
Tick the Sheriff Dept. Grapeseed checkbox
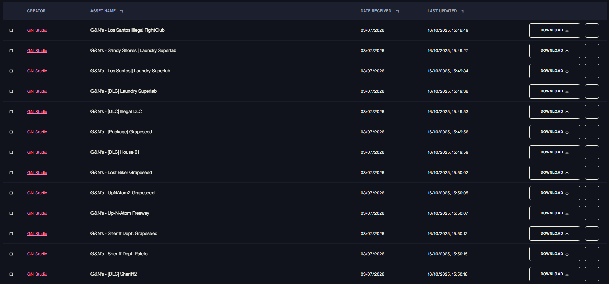pos(11,234)
